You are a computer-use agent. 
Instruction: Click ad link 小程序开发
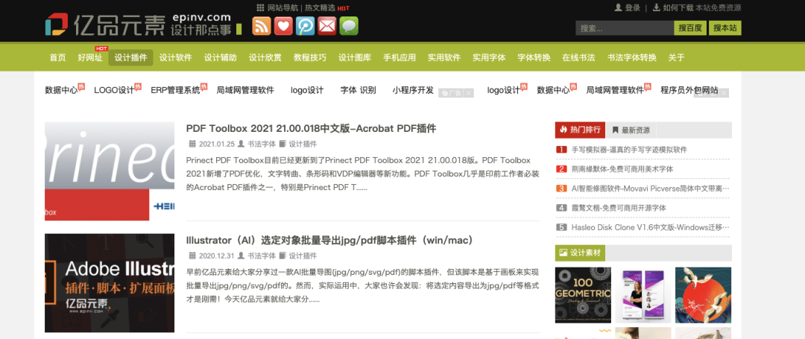(x=413, y=90)
